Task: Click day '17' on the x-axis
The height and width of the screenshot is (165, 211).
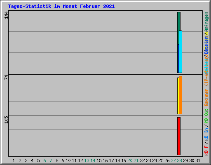Action: click(x=111, y=160)
